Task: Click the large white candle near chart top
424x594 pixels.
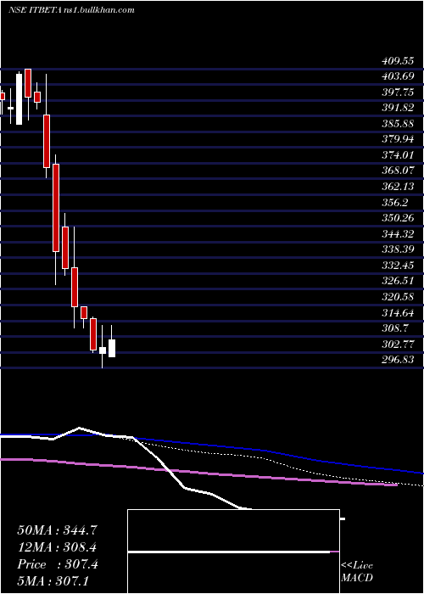Action: [x=19, y=99]
